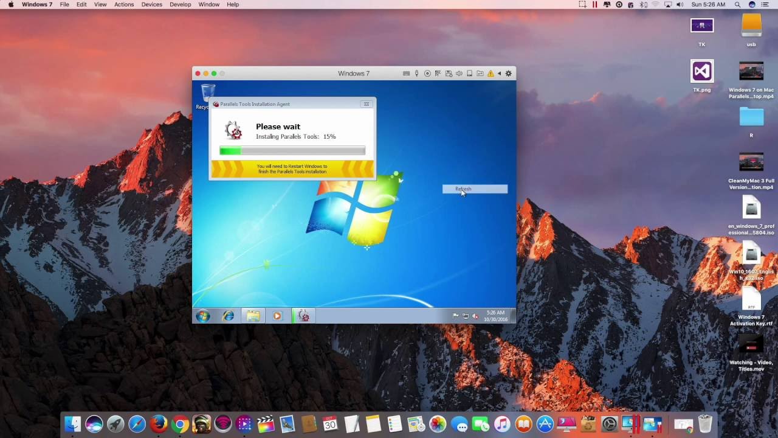Select TK.png file on the Mac desktop
Viewport: 778px width, 438px height.
[702, 76]
